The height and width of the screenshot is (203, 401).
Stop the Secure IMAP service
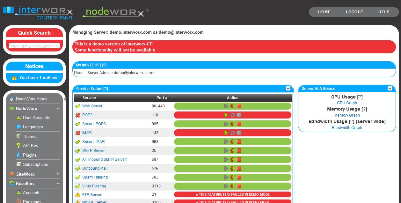(239, 142)
